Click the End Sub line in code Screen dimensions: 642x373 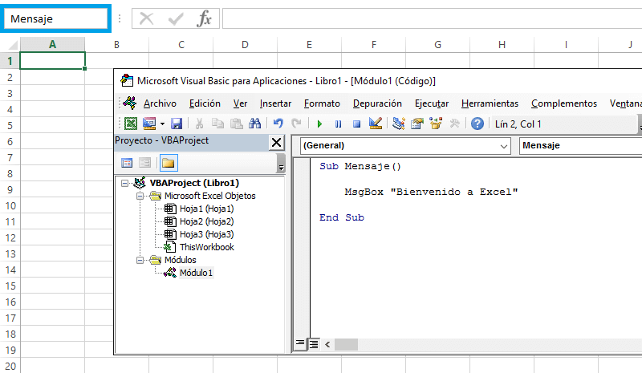coord(342,217)
